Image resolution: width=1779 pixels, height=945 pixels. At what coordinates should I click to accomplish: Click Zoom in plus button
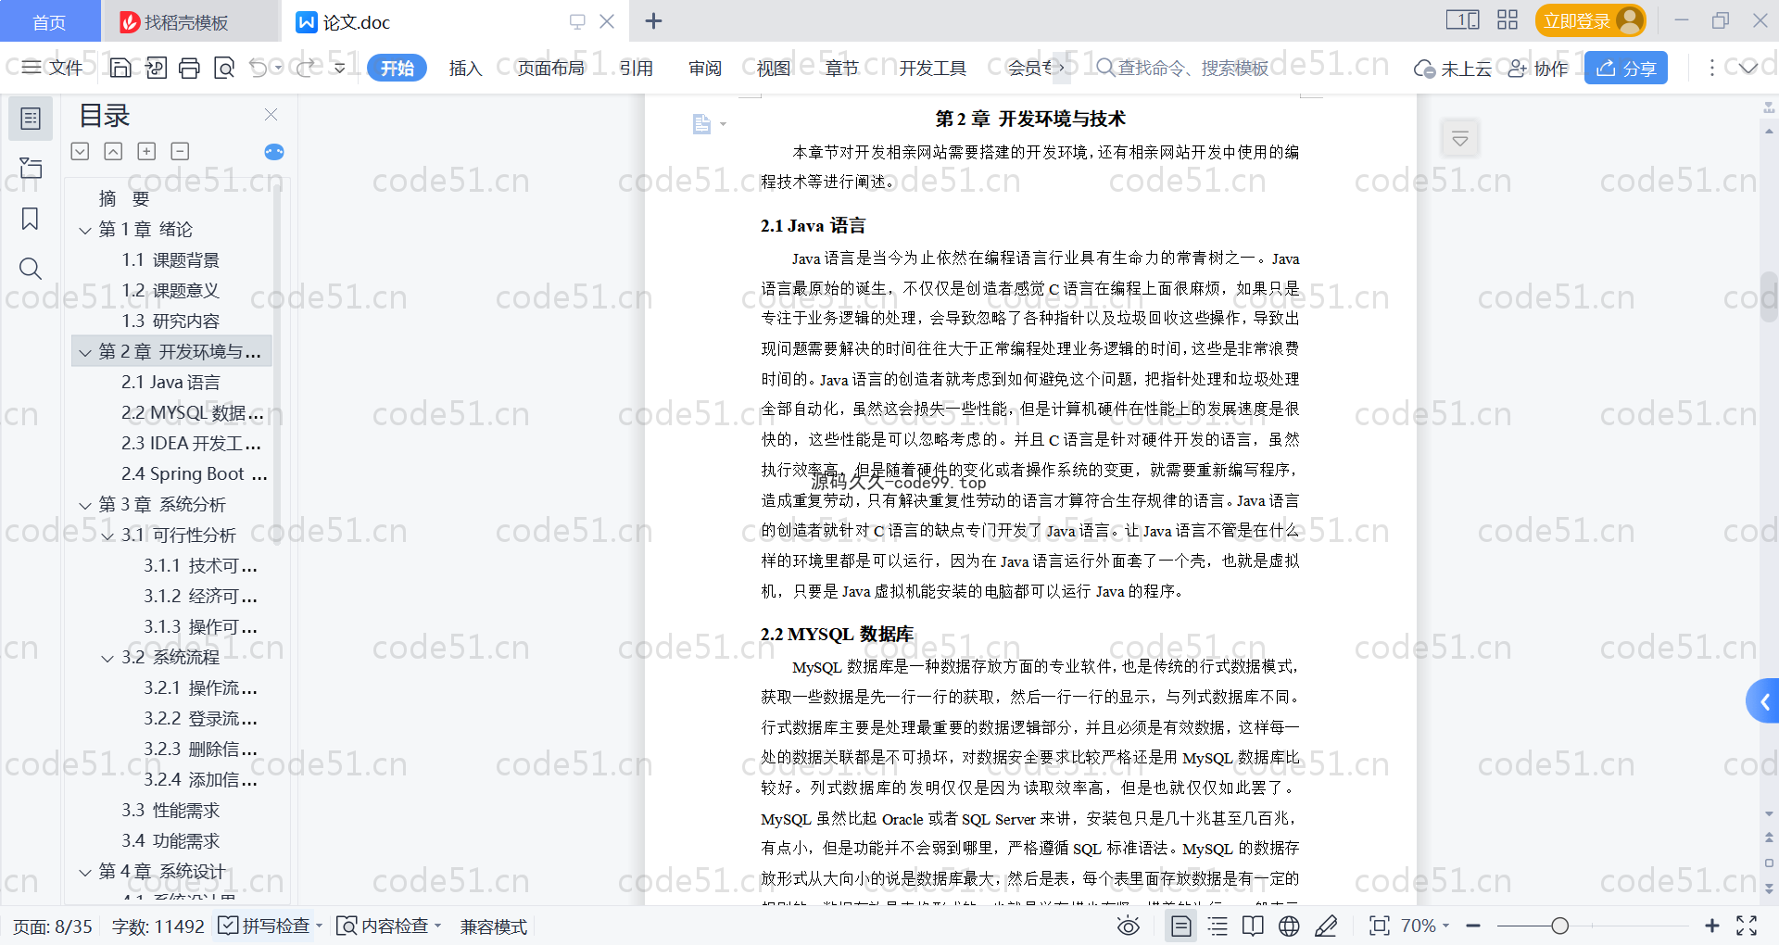[x=1711, y=926]
